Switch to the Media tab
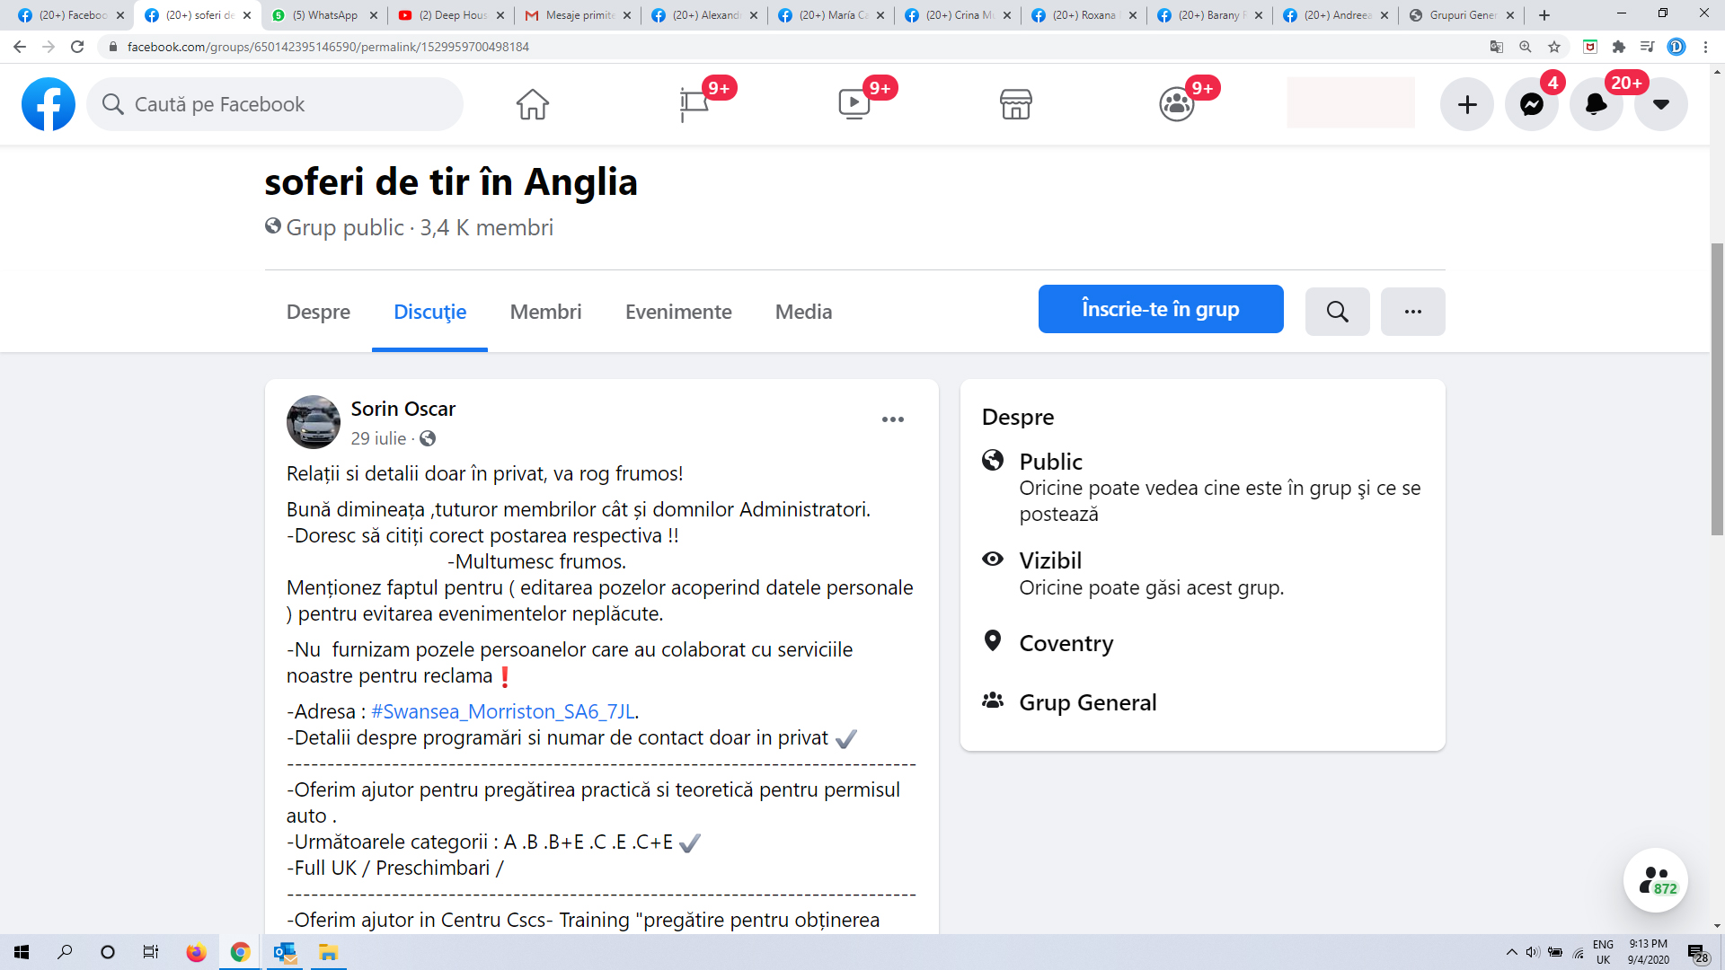The image size is (1725, 970). (x=803, y=312)
